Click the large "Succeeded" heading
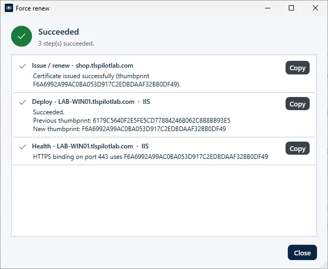328x269 pixels. (x=59, y=32)
